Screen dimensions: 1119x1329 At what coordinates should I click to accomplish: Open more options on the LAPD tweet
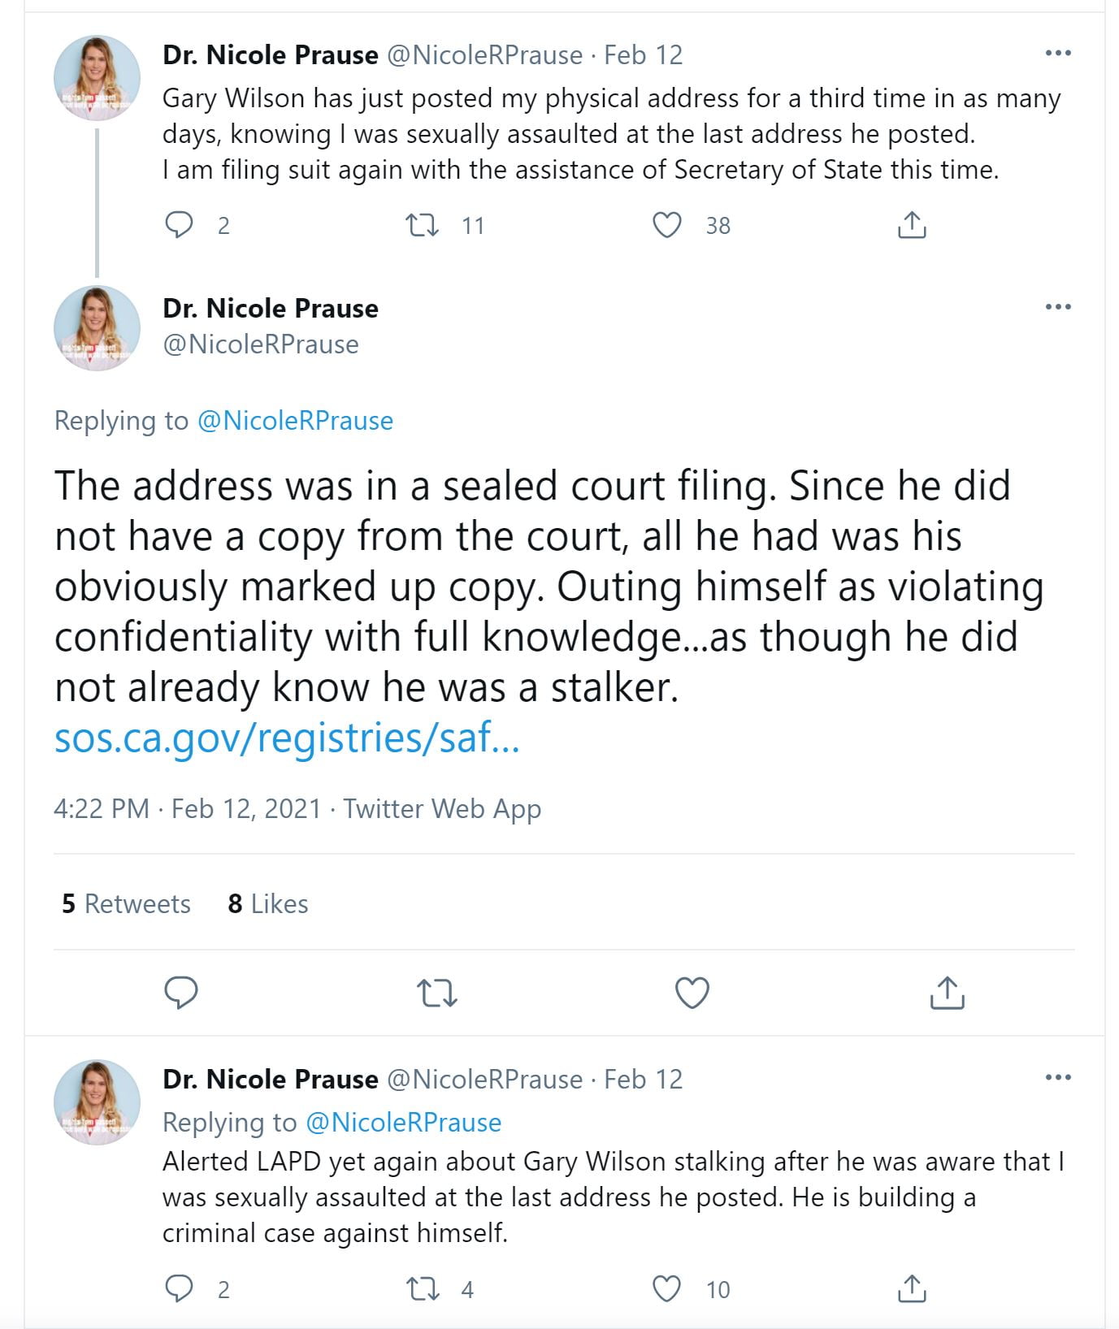tap(1057, 1078)
